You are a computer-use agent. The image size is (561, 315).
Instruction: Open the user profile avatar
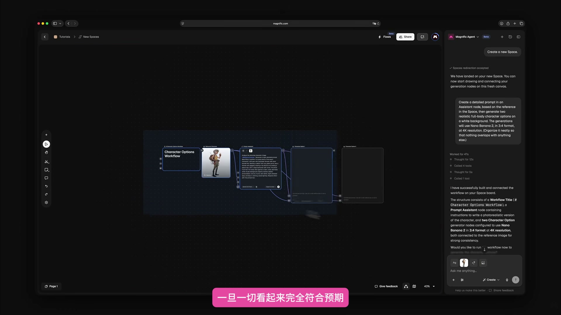tap(435, 37)
